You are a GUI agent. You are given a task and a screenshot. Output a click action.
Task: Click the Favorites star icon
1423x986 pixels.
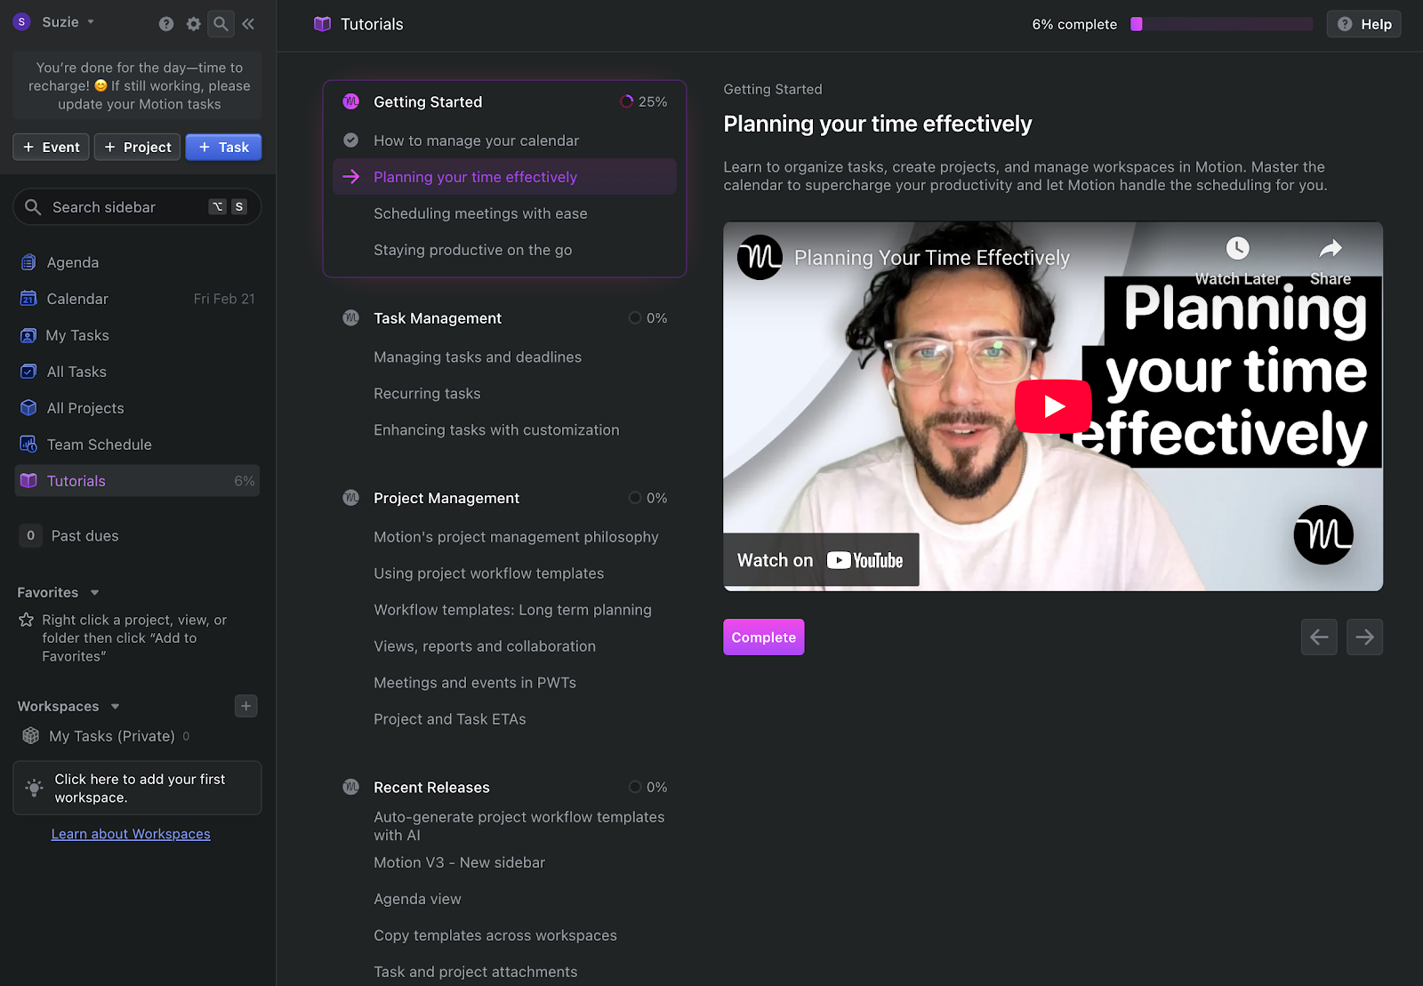coord(27,620)
